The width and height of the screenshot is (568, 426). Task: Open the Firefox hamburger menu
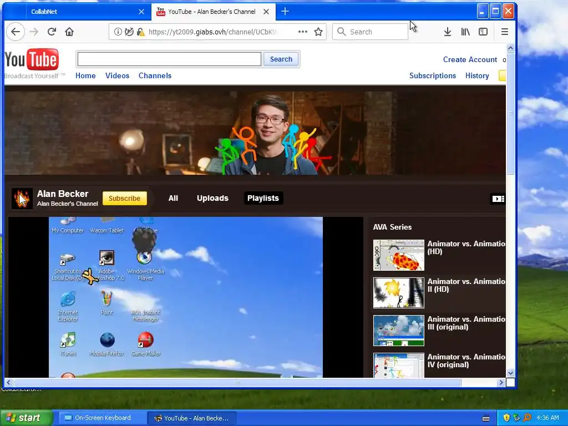[505, 32]
